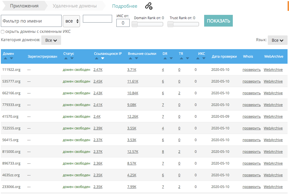Sort DR column descending arrow
Screen dimensions: 289x194
(171, 58)
